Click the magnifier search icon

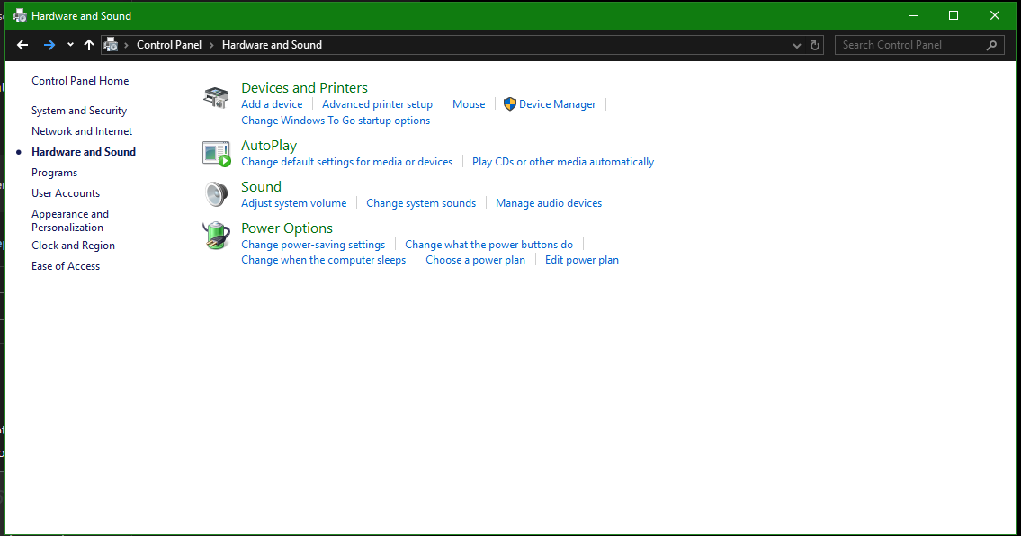coord(991,45)
